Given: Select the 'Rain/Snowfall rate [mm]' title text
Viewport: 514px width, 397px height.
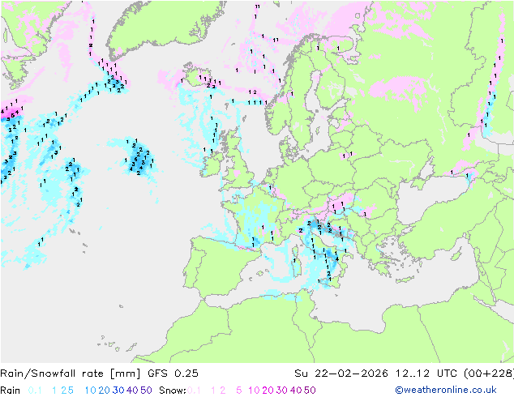Looking at the screenshot, I should pyautogui.click(x=71, y=374).
